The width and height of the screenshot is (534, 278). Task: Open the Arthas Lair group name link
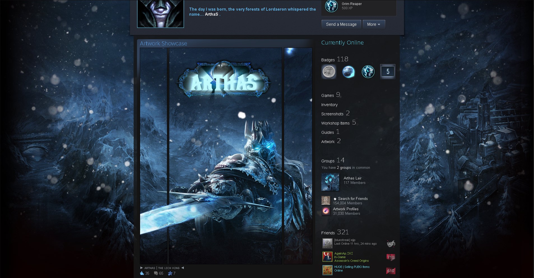(x=352, y=178)
